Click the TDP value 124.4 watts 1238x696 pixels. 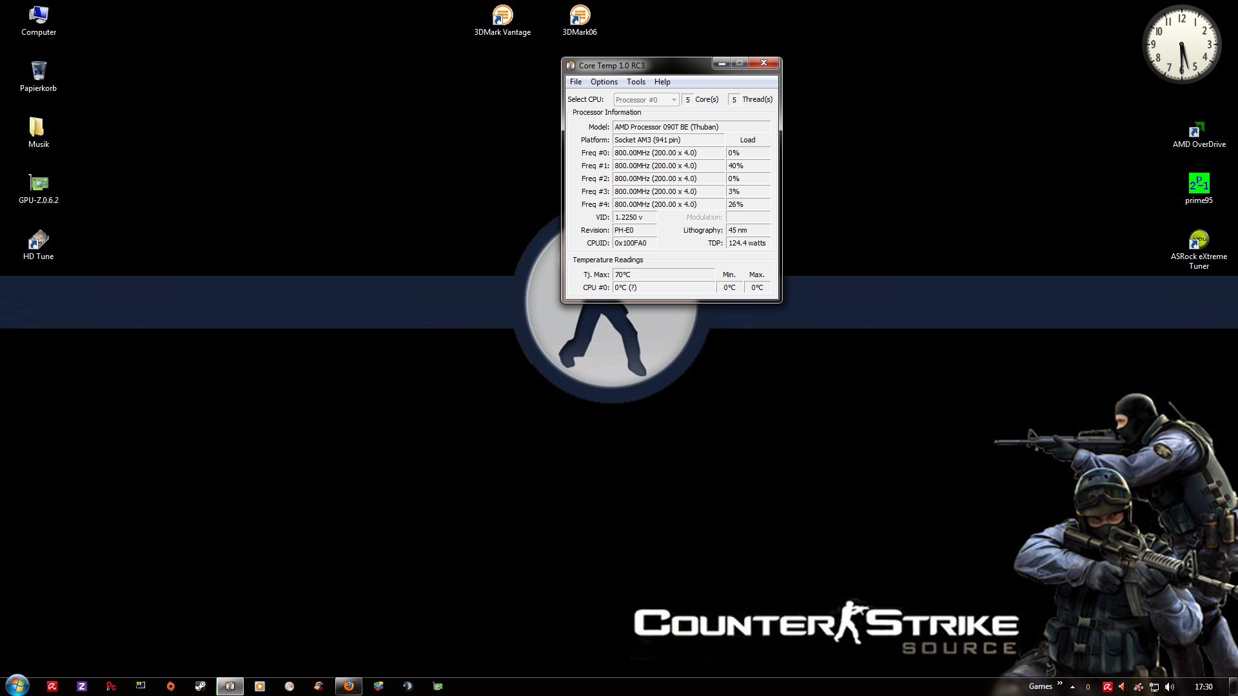(748, 243)
